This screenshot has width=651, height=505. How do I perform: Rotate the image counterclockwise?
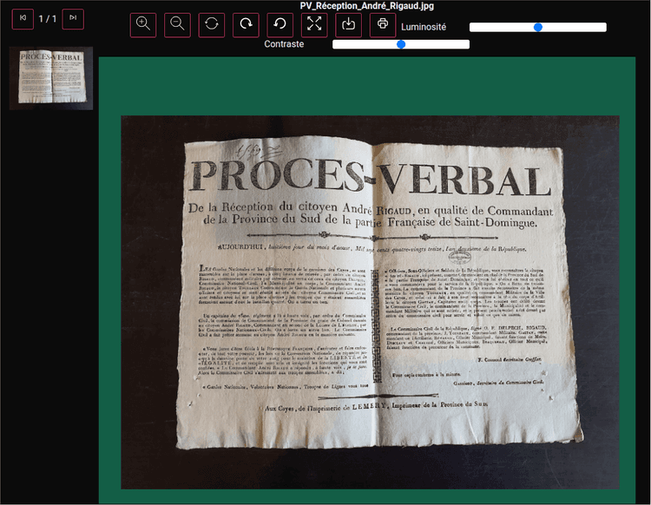pos(279,25)
